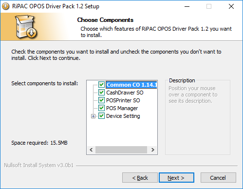Toggle the POS Manager checkbox
Viewport: 243px width, 189px height.
(101, 108)
